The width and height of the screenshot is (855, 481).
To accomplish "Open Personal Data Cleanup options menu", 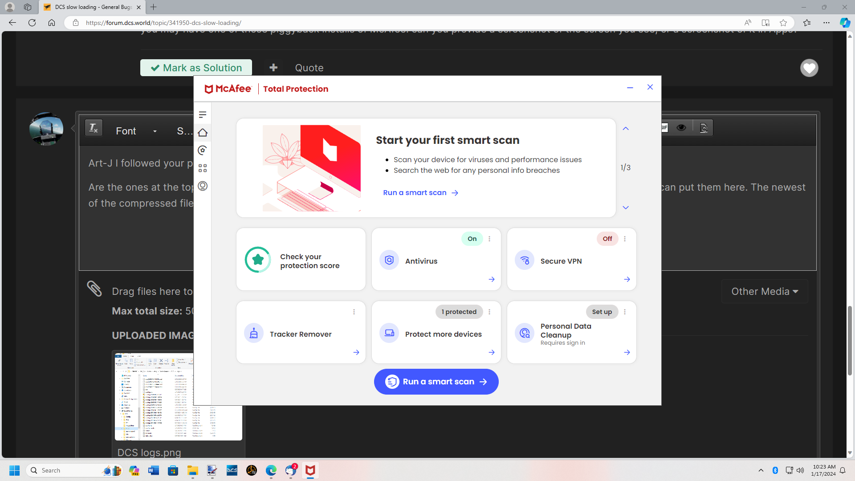I will (x=625, y=312).
